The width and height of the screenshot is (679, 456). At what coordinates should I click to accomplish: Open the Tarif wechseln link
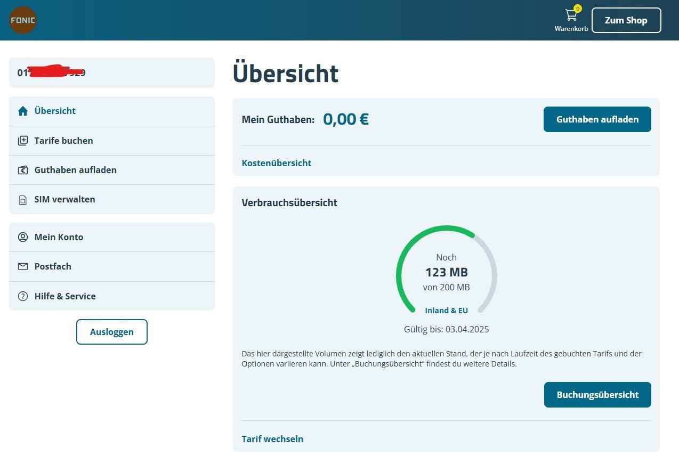(x=272, y=439)
